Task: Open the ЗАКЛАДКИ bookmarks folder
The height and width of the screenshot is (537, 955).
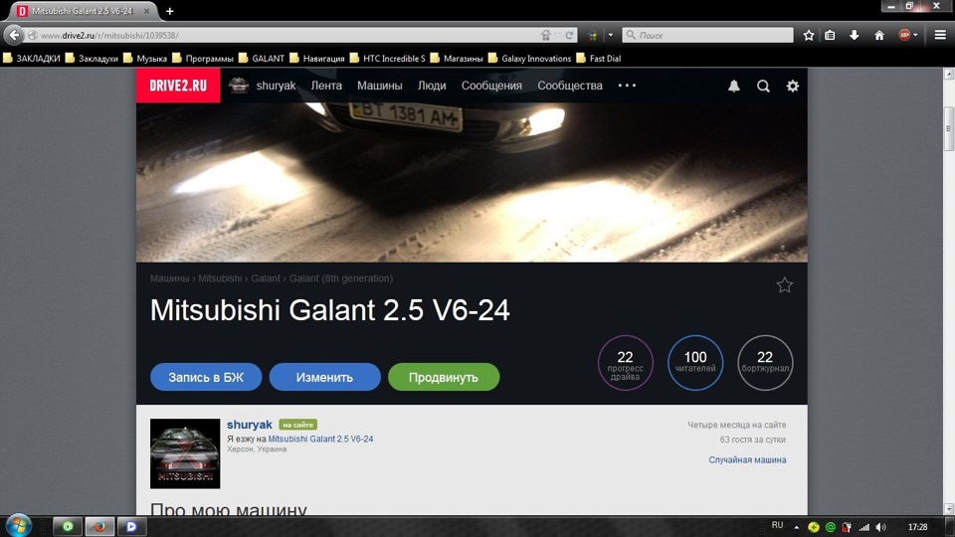Action: pyautogui.click(x=32, y=59)
